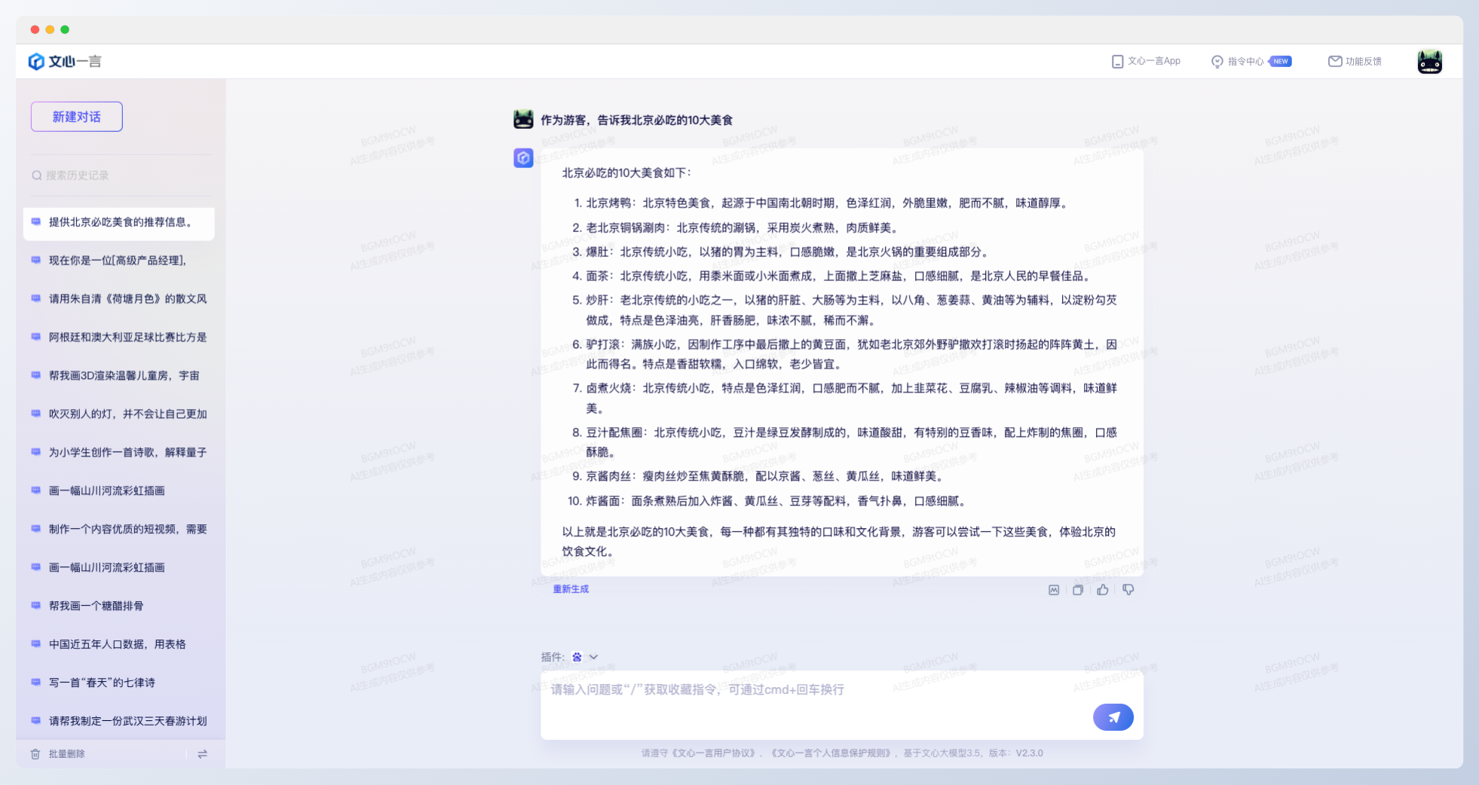Click the Markdown icon below the answer

pyautogui.click(x=1054, y=590)
